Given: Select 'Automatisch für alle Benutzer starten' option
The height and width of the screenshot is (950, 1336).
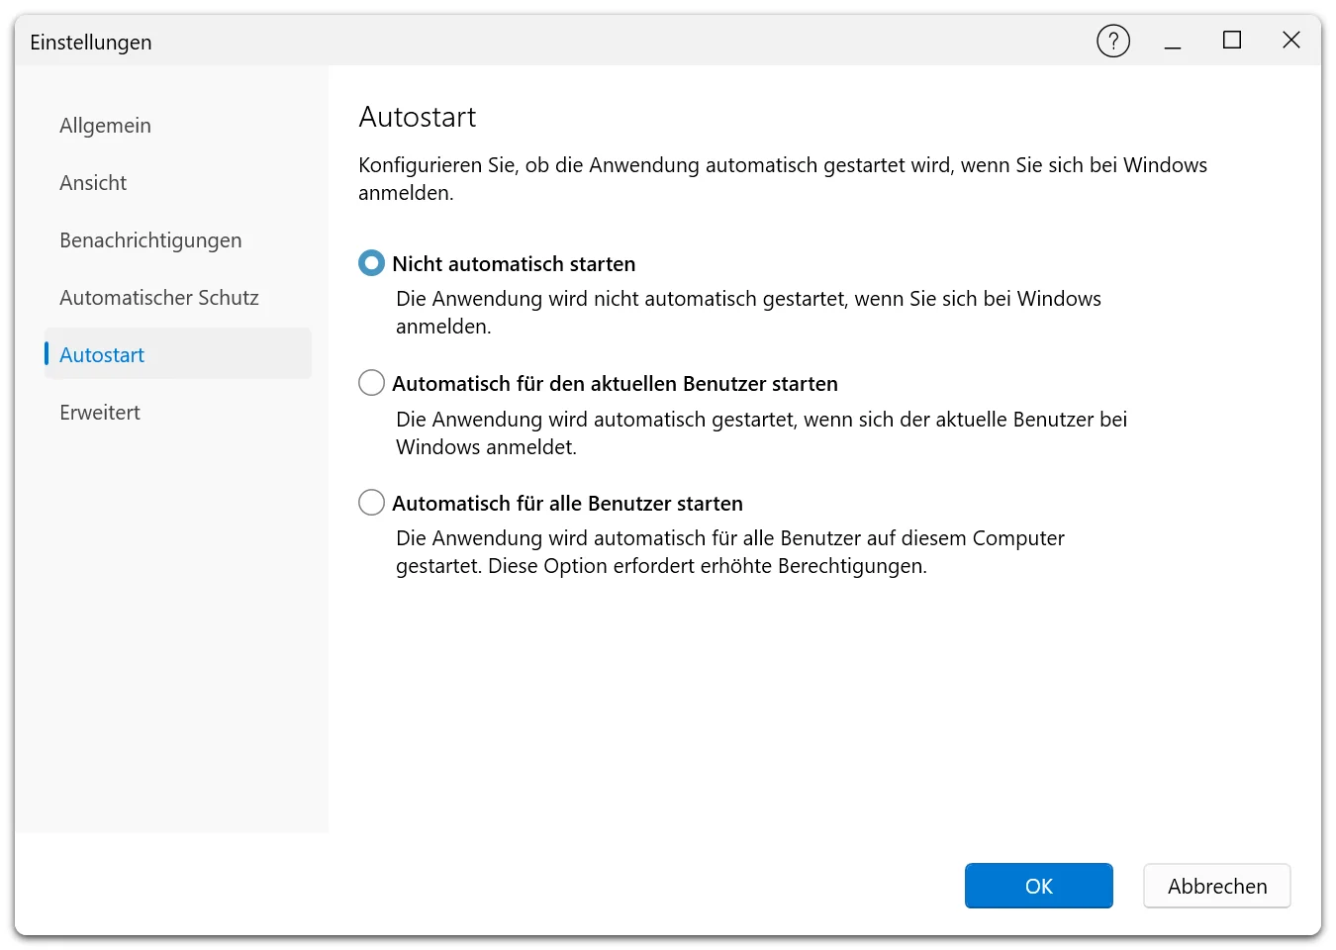Looking at the screenshot, I should pyautogui.click(x=371, y=503).
